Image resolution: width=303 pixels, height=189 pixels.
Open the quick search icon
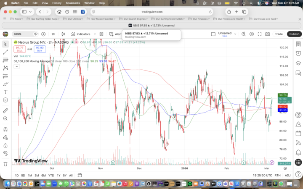point(244,34)
